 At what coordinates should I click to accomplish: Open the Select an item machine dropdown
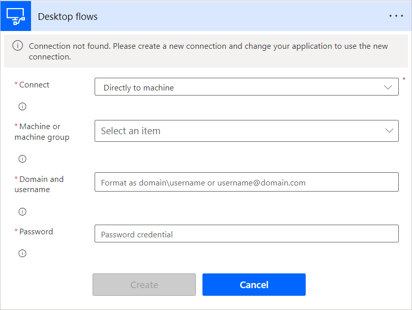[247, 131]
